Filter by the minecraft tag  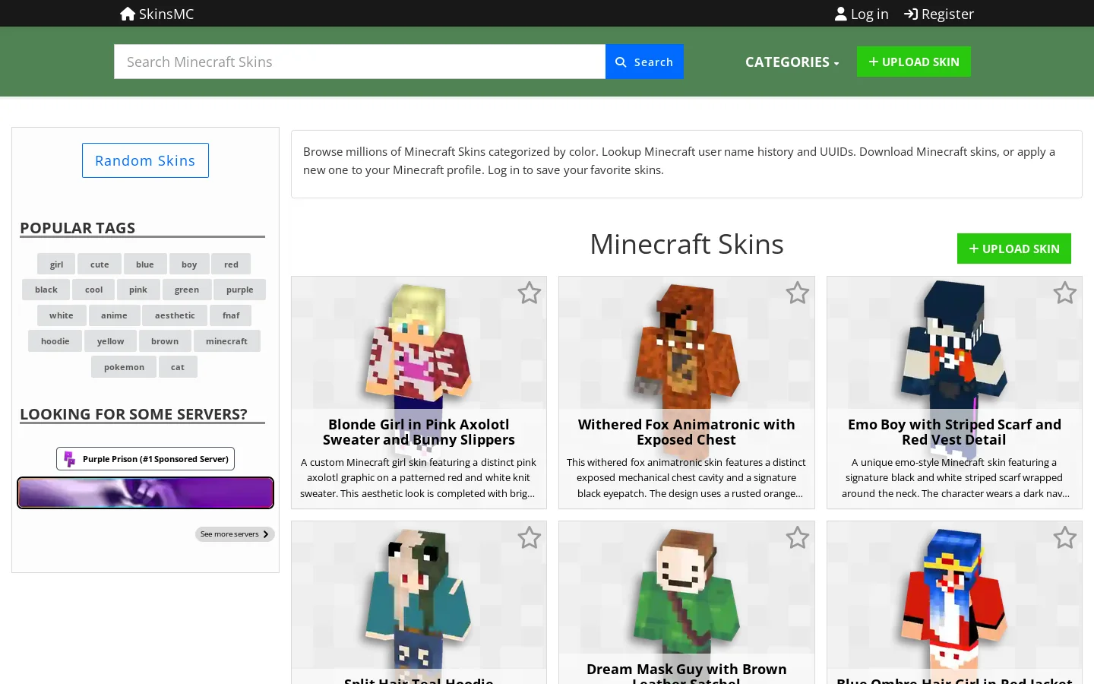tap(226, 341)
